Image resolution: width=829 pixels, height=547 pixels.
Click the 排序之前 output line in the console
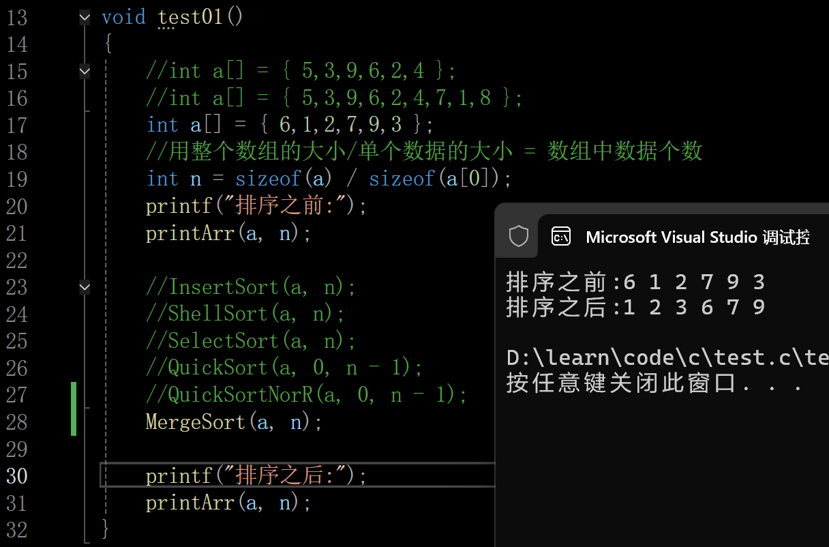tap(634, 280)
